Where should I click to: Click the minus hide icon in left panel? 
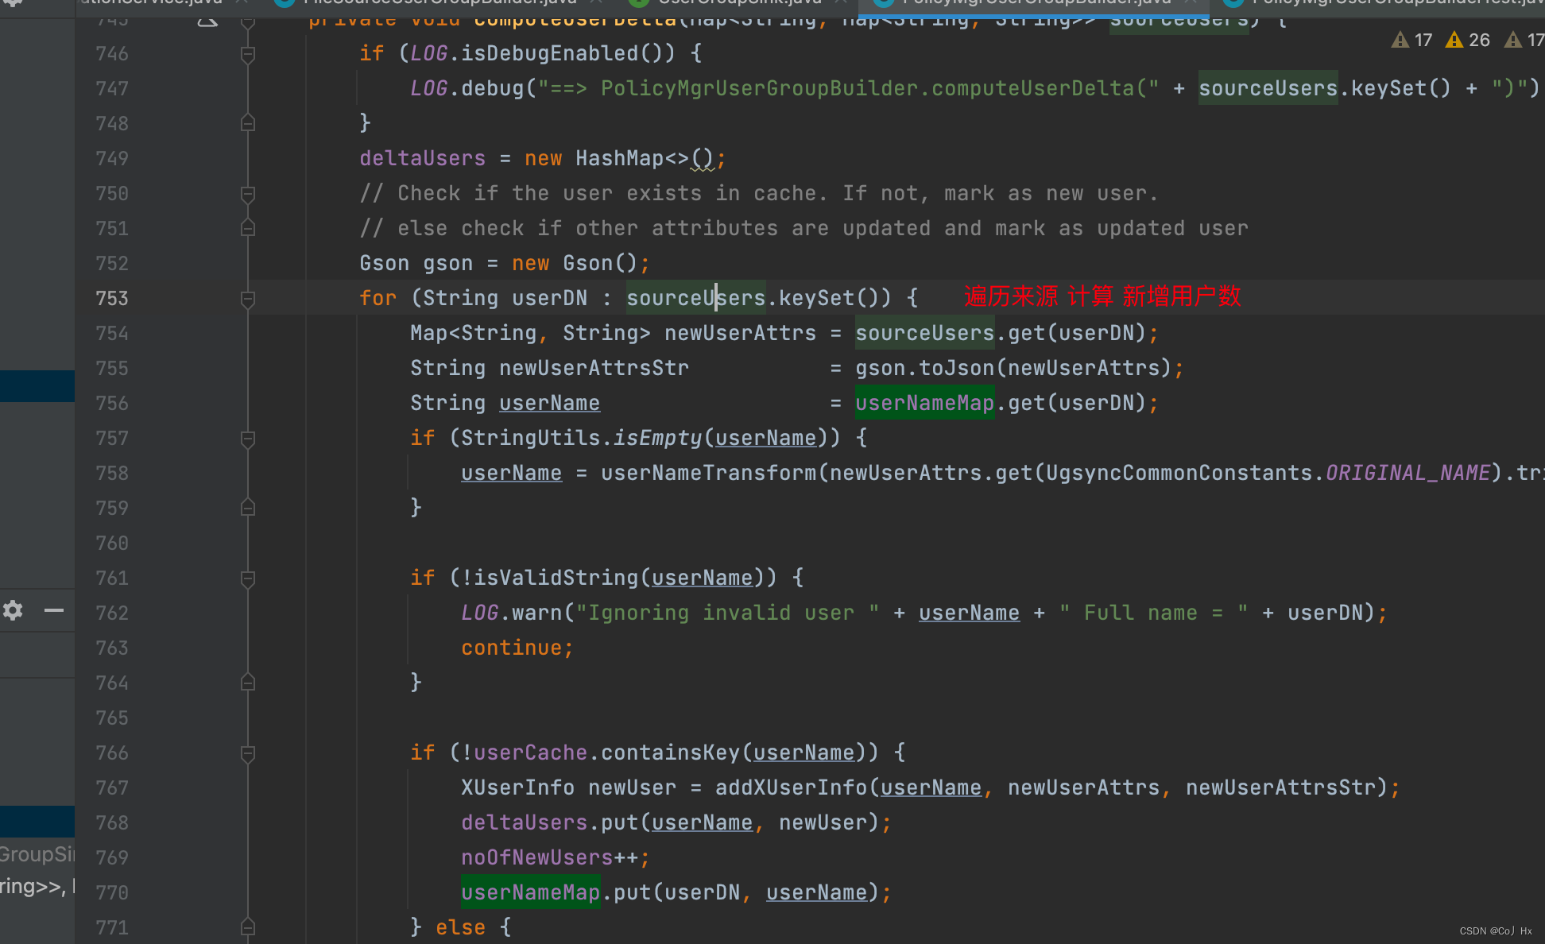pos(54,610)
